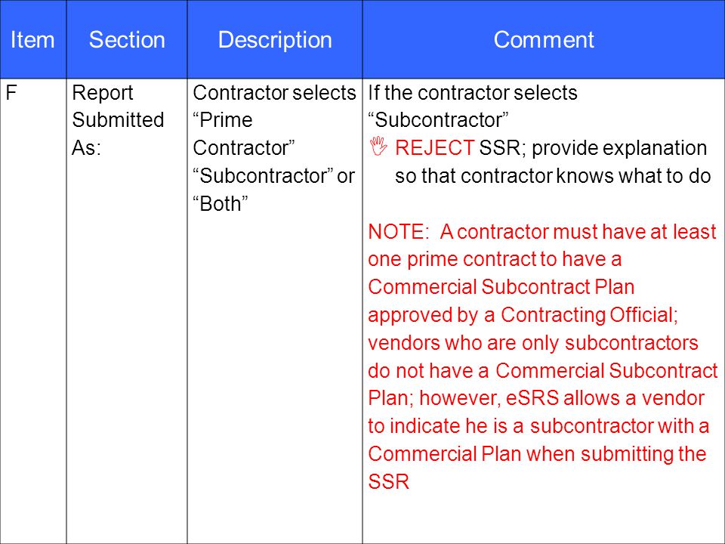This screenshot has width=725, height=544.
Task: Click 'approved by a Contracting Official' line
Action: [523, 314]
